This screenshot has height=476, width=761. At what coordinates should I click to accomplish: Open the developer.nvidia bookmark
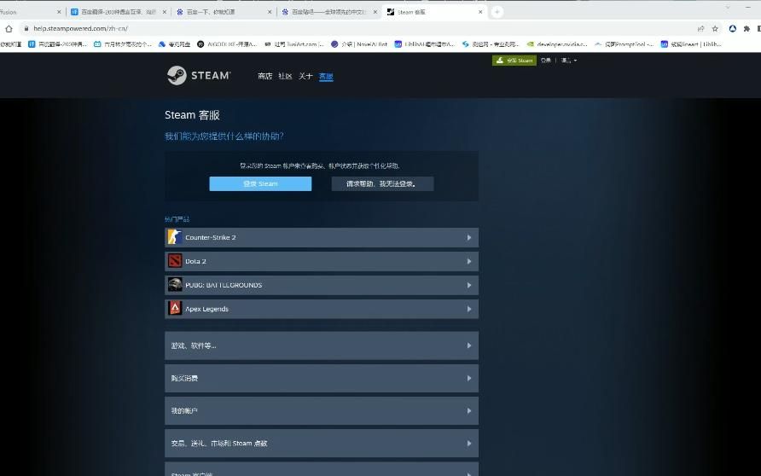tap(557, 44)
